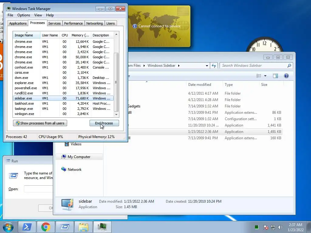Select the 1,441 KB Application file row
The image size is (311, 233).
pyautogui.click(x=205, y=125)
